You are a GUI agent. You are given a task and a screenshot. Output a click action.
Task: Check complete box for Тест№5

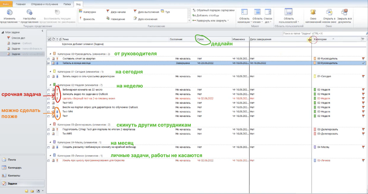click(x=49, y=134)
